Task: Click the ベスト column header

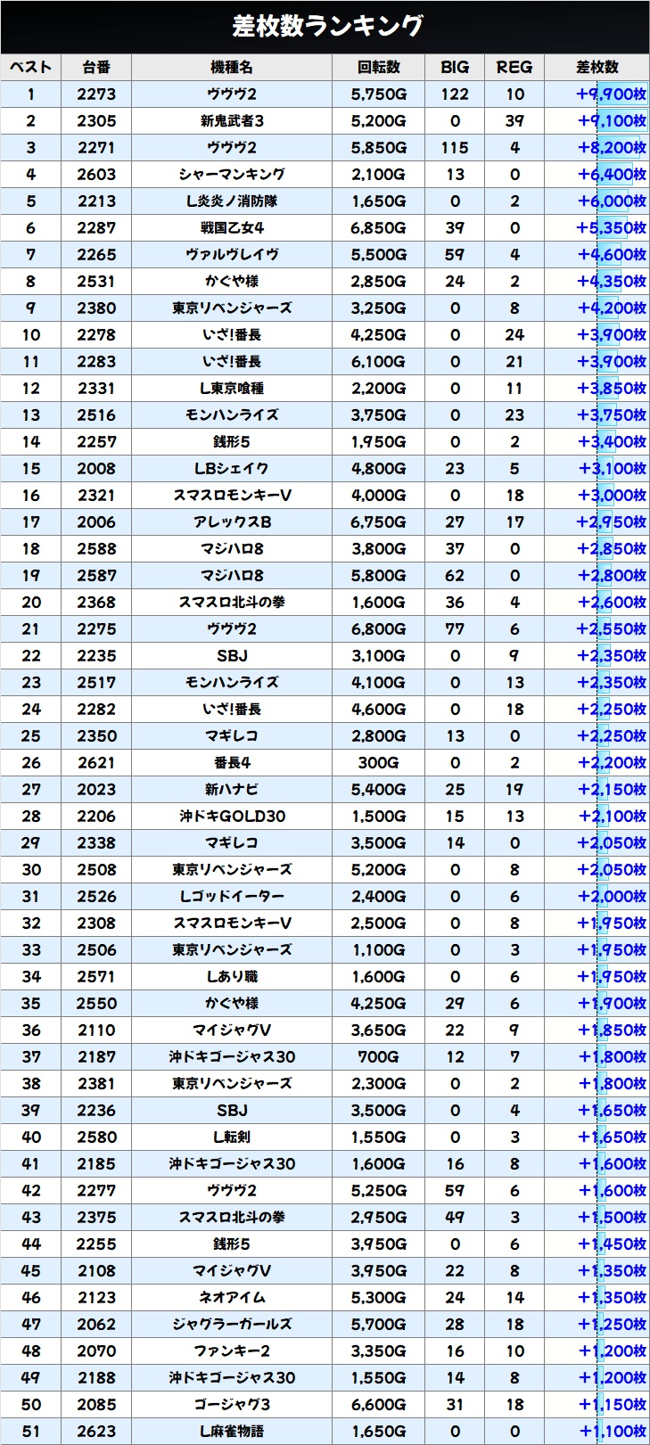Action: point(31,67)
